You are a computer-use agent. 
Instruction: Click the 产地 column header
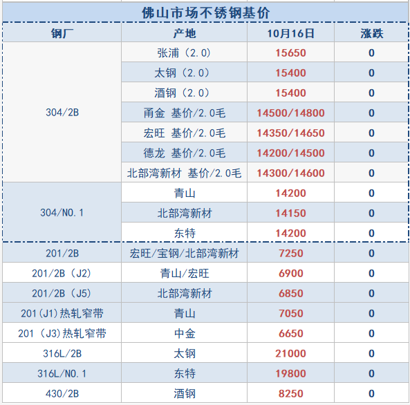pyautogui.click(x=185, y=33)
